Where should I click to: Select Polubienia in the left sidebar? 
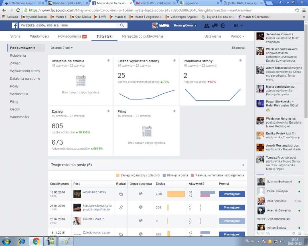coord(18,56)
